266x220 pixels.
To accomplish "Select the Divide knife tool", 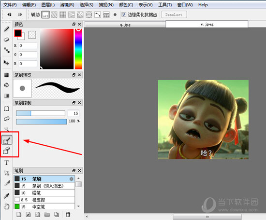I will click(x=7, y=183).
